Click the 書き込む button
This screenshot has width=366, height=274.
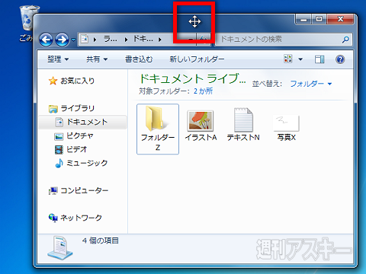click(x=139, y=59)
